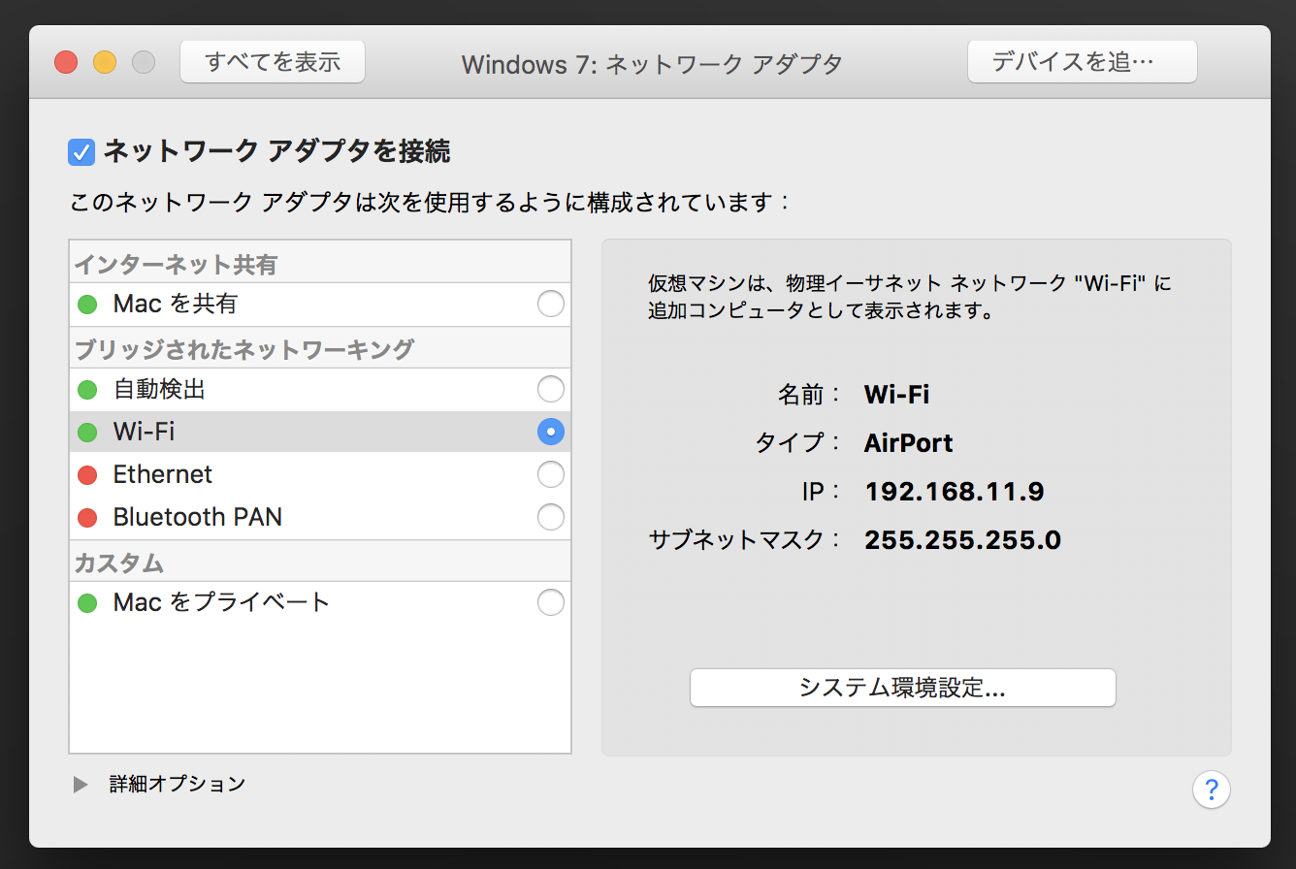Click green status dot beside Mac をプライベート

87,603
